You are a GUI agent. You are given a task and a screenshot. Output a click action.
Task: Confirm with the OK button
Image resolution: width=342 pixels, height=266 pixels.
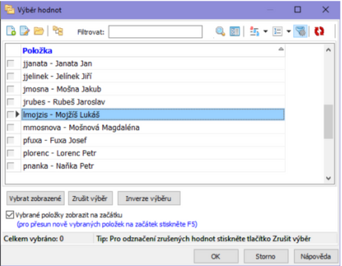pyautogui.click(x=216, y=257)
